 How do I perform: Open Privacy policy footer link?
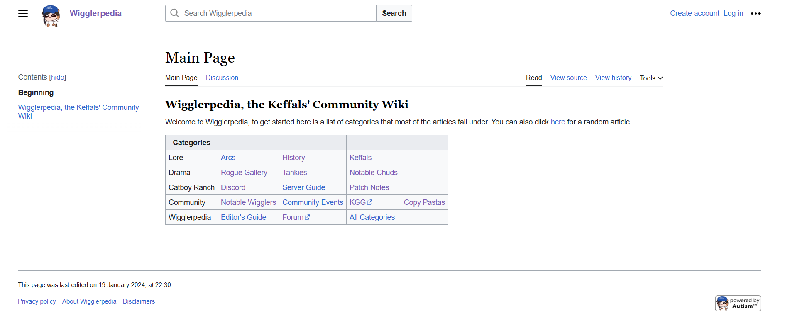pos(37,301)
